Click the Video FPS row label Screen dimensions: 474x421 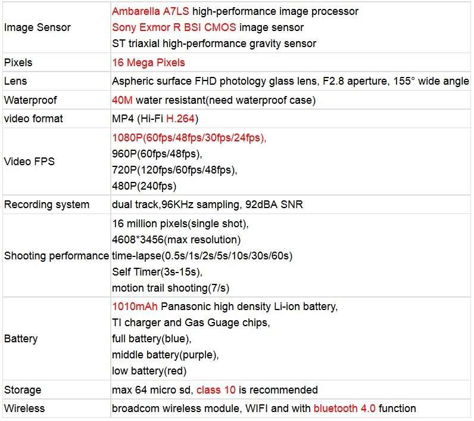pyautogui.click(x=29, y=162)
